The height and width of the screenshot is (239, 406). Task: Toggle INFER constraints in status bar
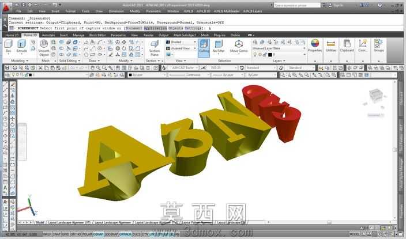pyautogui.click(x=47, y=234)
